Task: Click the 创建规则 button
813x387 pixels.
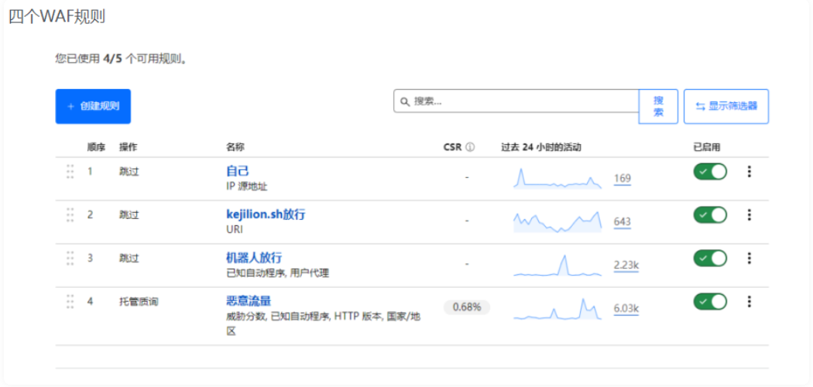Action: (x=93, y=106)
